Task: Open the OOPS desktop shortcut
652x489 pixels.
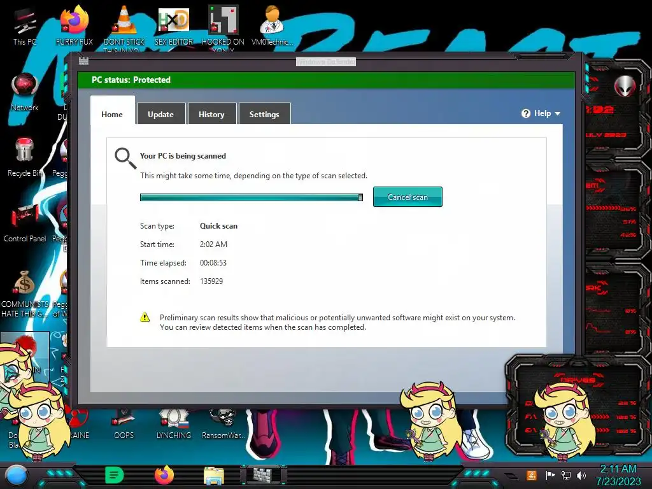Action: click(124, 424)
